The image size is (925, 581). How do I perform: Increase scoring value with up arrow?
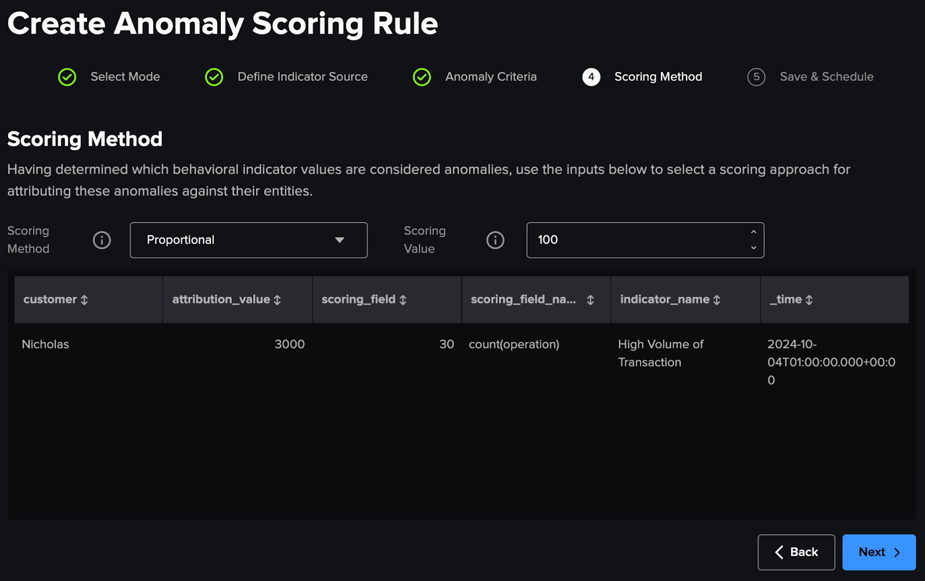(753, 232)
